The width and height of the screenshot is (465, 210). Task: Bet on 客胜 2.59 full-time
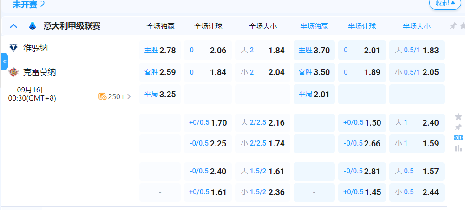pyautogui.click(x=160, y=72)
